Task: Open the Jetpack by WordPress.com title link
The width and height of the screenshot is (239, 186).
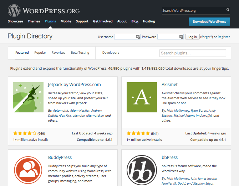Action: 75,85
